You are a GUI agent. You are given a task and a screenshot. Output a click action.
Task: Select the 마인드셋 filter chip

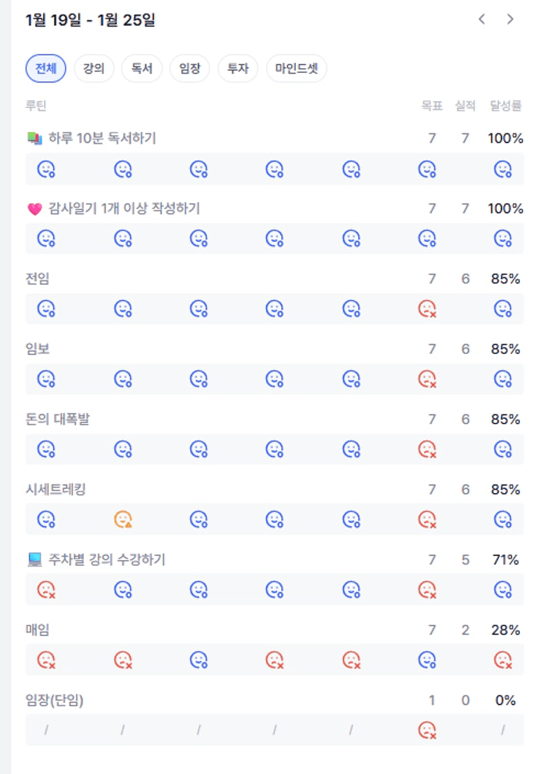point(296,68)
